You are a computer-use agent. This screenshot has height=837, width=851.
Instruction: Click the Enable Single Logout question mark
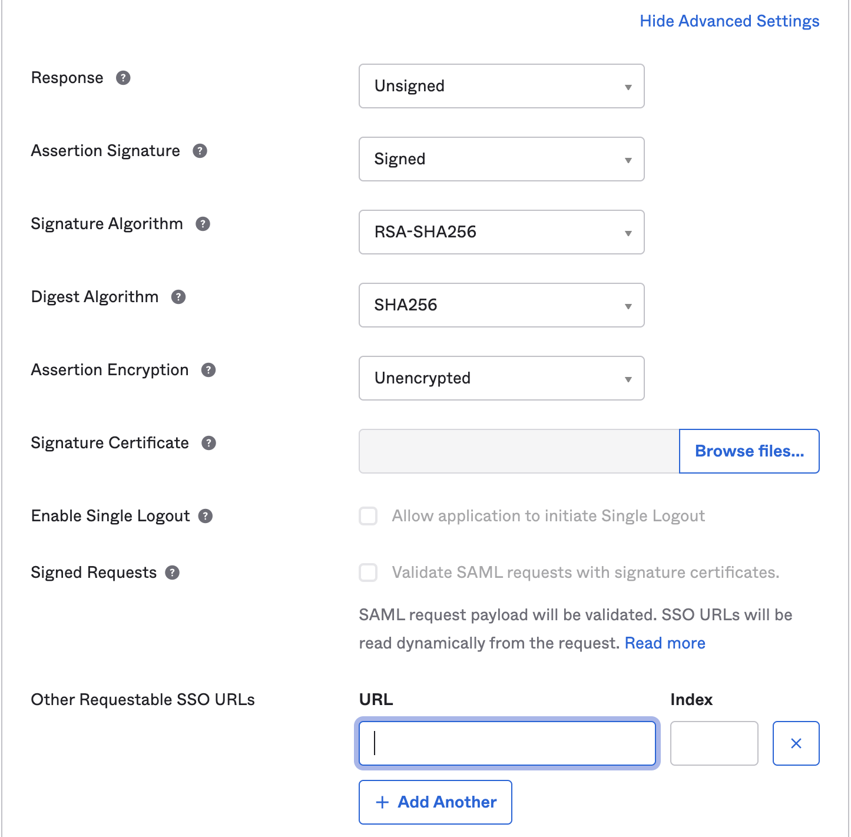point(205,515)
